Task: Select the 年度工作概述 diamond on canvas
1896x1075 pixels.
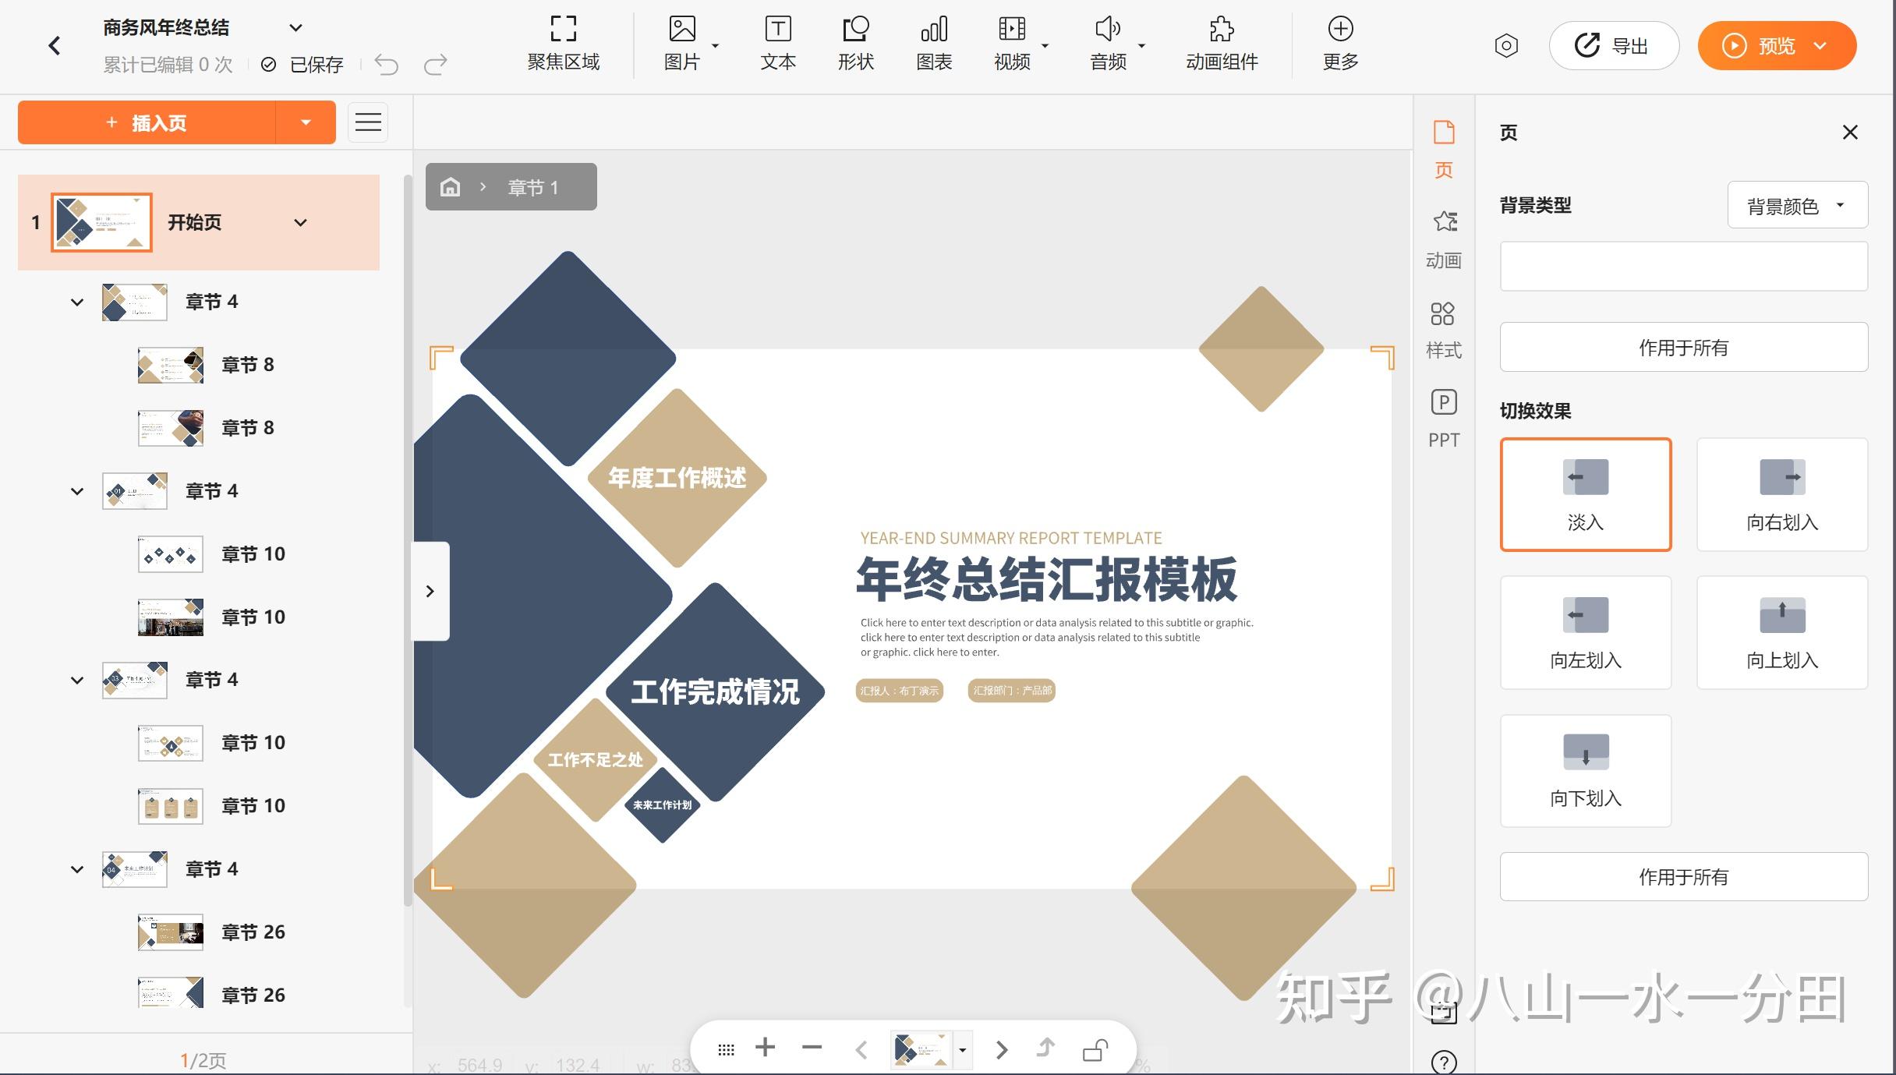Action: coord(677,478)
